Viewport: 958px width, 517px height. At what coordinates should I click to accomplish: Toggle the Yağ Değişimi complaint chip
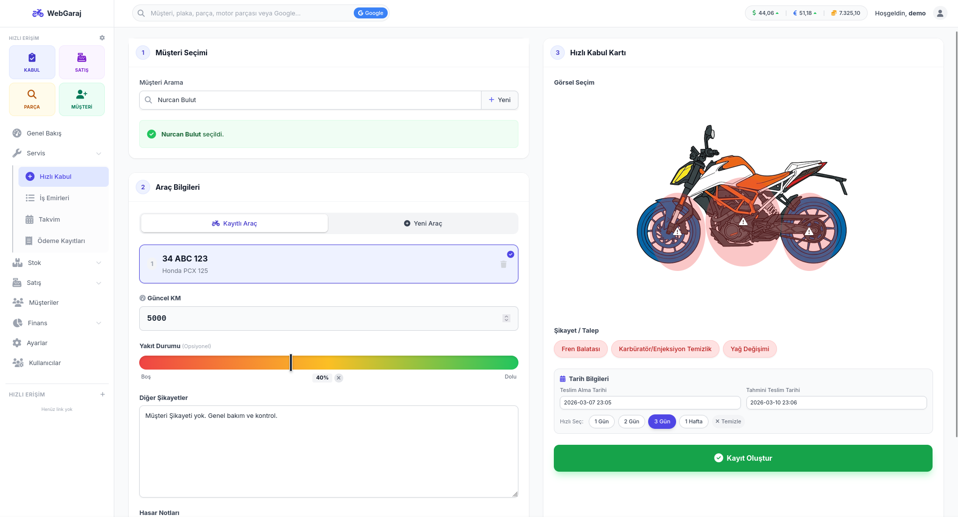(749, 349)
